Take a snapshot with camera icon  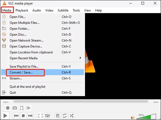click(x=15, y=108)
